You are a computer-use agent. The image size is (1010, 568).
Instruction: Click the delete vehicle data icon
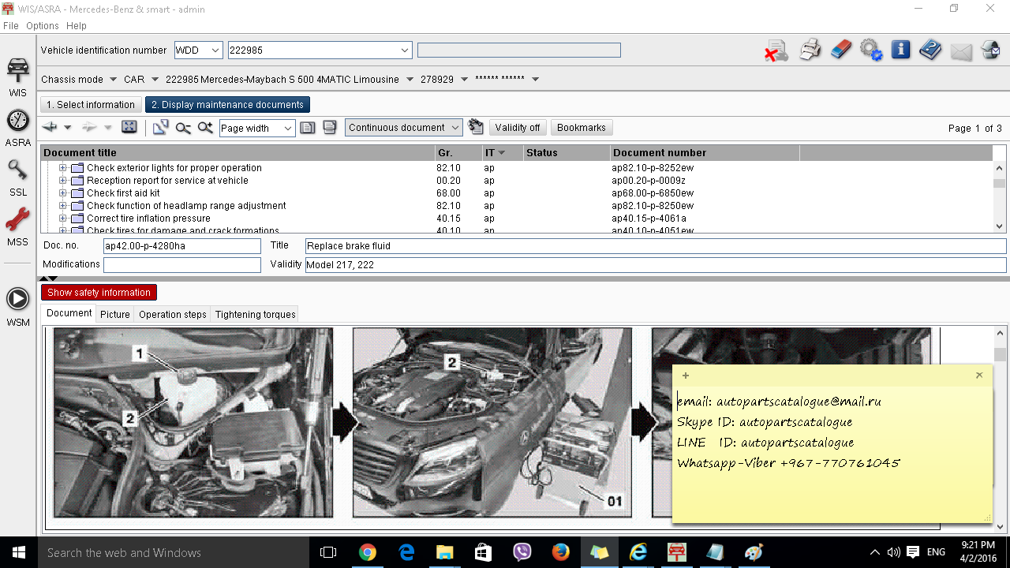click(x=776, y=50)
